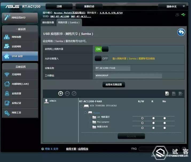Open the System Log (系统记录)
191x162 pixels.
20,103
